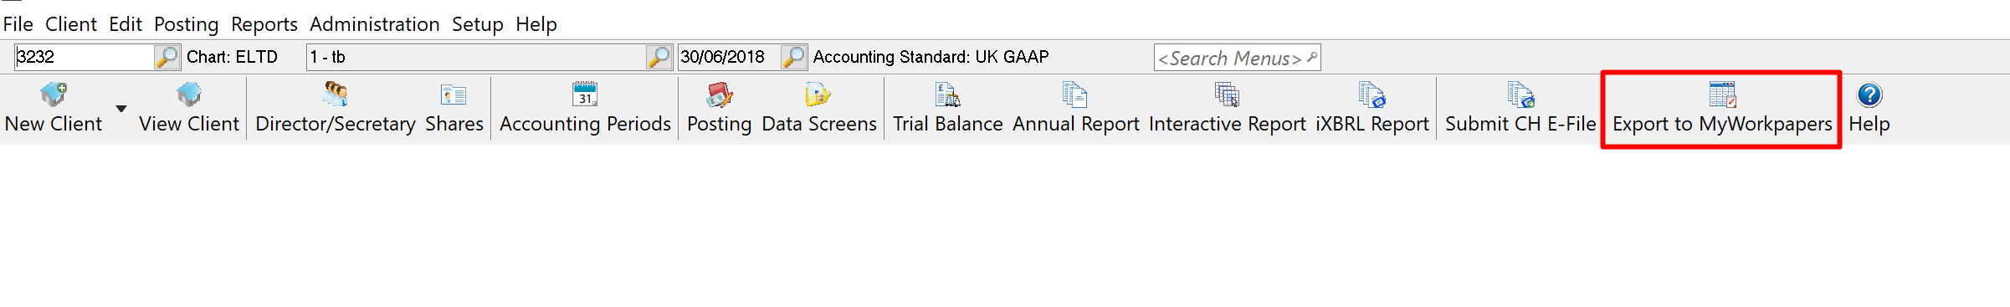The image size is (2010, 307).
Task: Launch the Interactive Report icon
Action: [1227, 95]
